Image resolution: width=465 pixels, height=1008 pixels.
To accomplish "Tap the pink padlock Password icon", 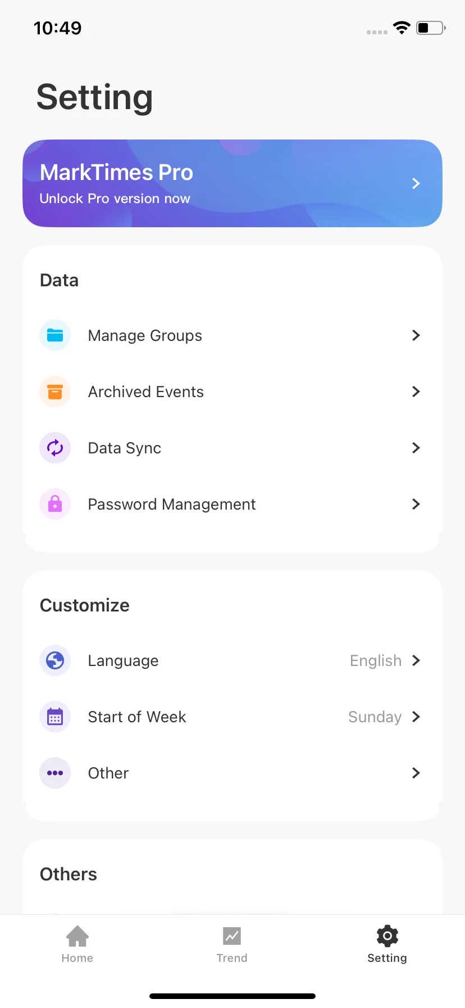I will click(55, 504).
